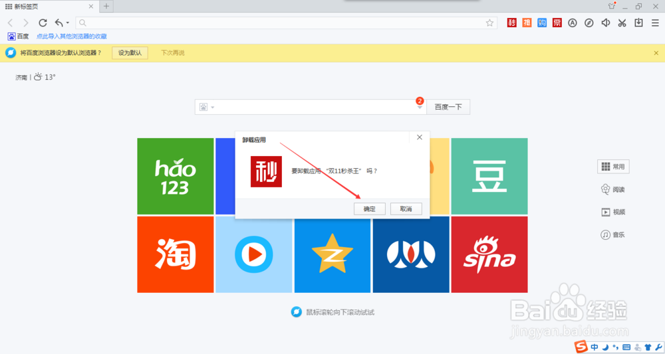Open a new tab with plus button

(106, 6)
